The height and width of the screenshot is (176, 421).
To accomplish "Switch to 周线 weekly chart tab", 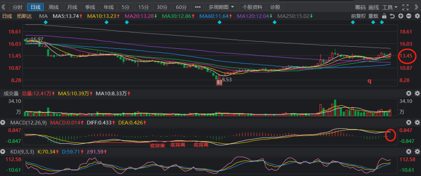I will pos(53,7).
